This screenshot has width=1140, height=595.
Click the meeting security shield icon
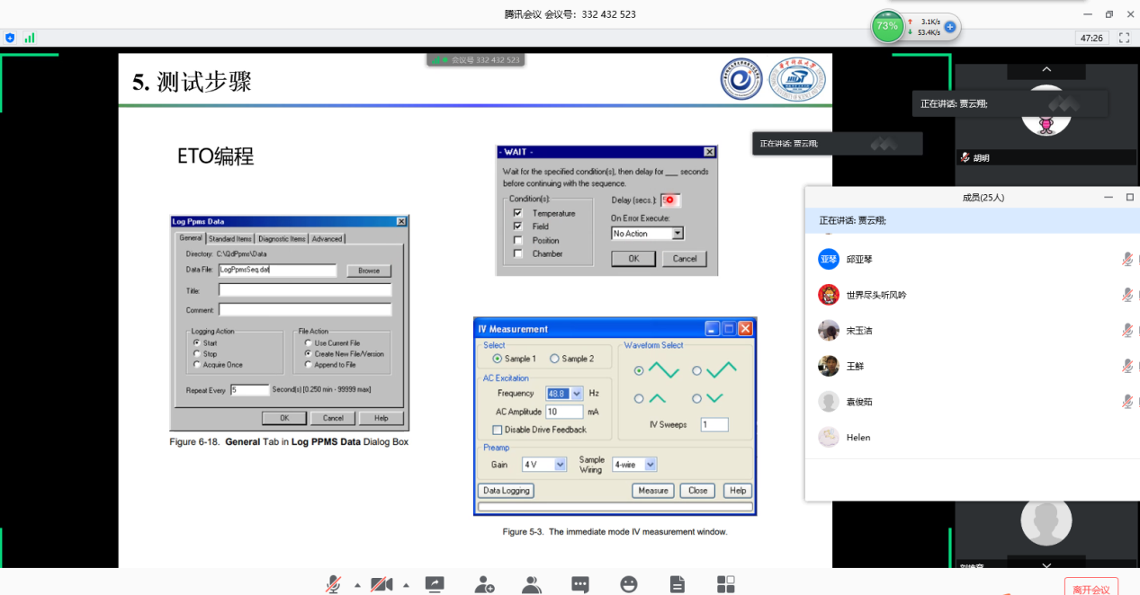10,38
